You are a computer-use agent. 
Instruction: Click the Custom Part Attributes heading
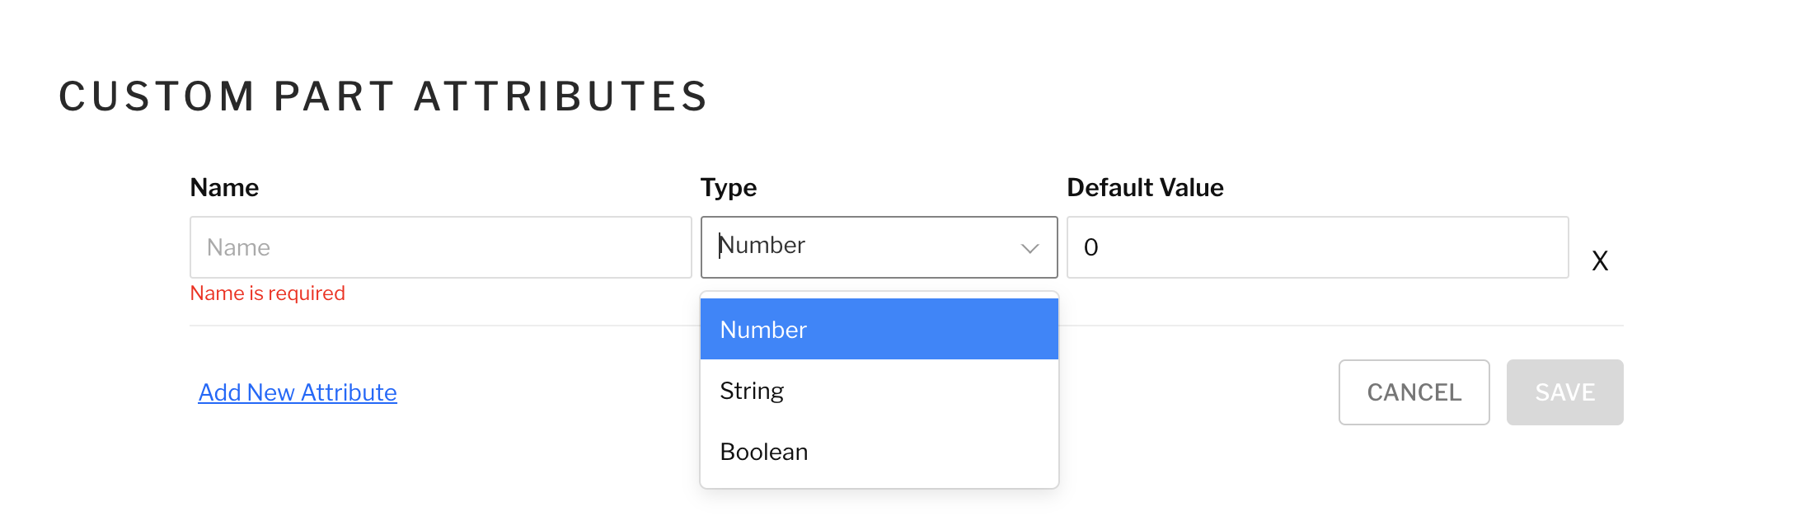[x=383, y=96]
